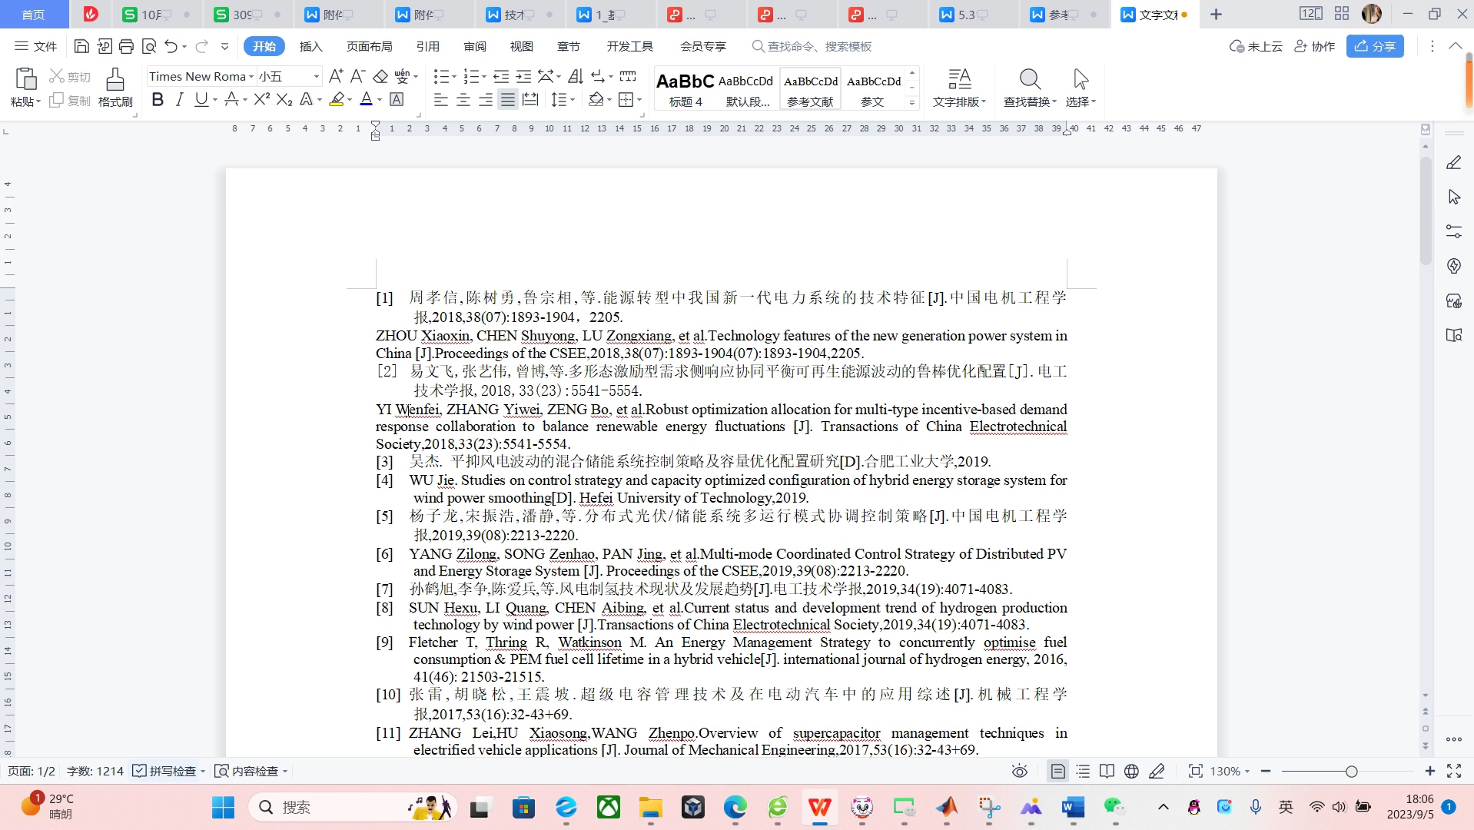Click the 分享 share button
The image size is (1474, 830).
(1375, 46)
